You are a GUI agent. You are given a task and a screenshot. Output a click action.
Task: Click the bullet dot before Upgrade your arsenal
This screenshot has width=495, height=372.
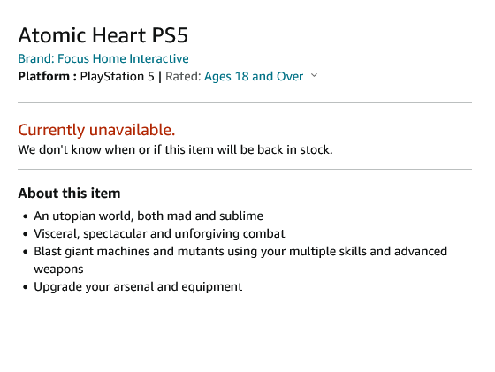[26, 287]
